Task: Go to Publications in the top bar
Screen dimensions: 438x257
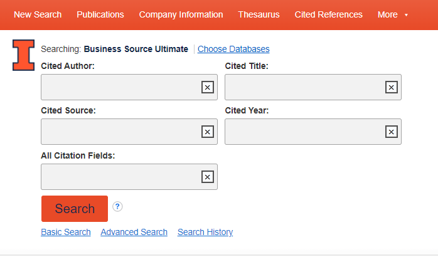Action: pos(100,14)
